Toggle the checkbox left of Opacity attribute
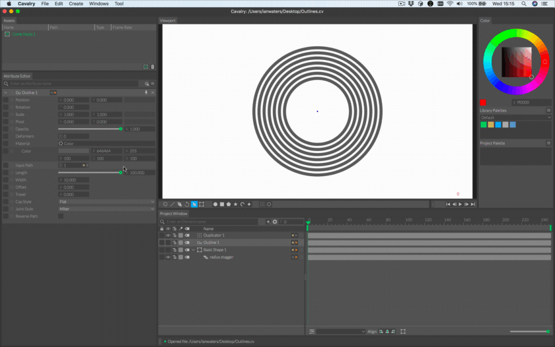 tap(6, 129)
